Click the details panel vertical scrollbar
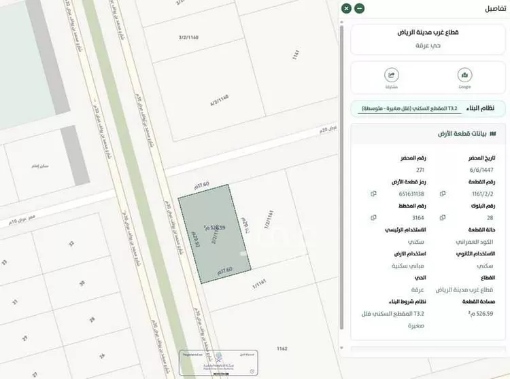 pyautogui.click(x=341, y=177)
